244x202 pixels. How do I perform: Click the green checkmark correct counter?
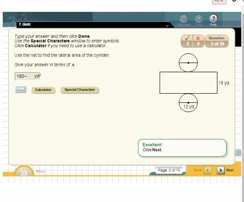coord(187,41)
